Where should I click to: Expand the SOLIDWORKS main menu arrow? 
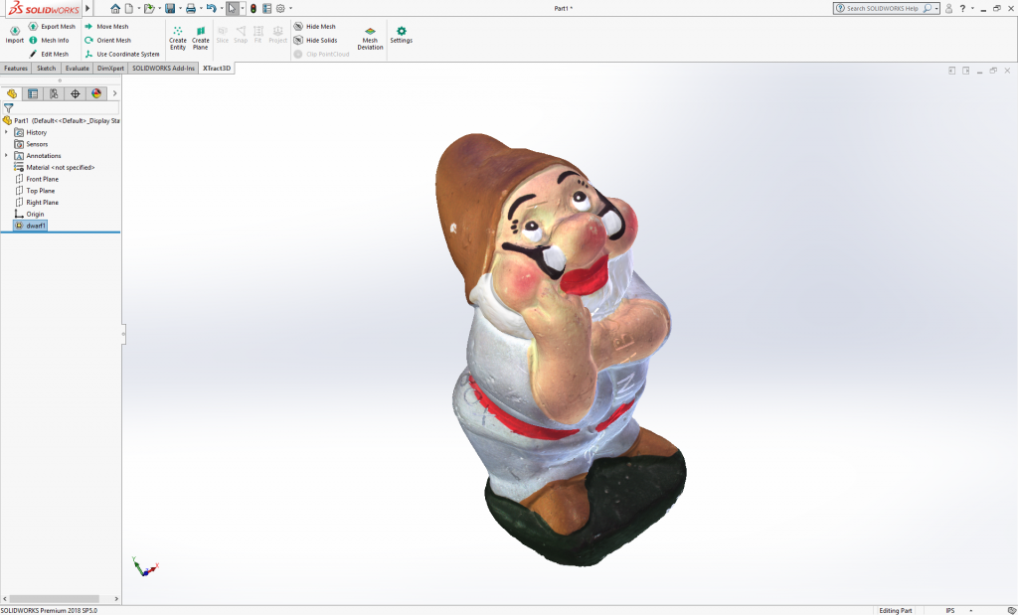pos(87,8)
